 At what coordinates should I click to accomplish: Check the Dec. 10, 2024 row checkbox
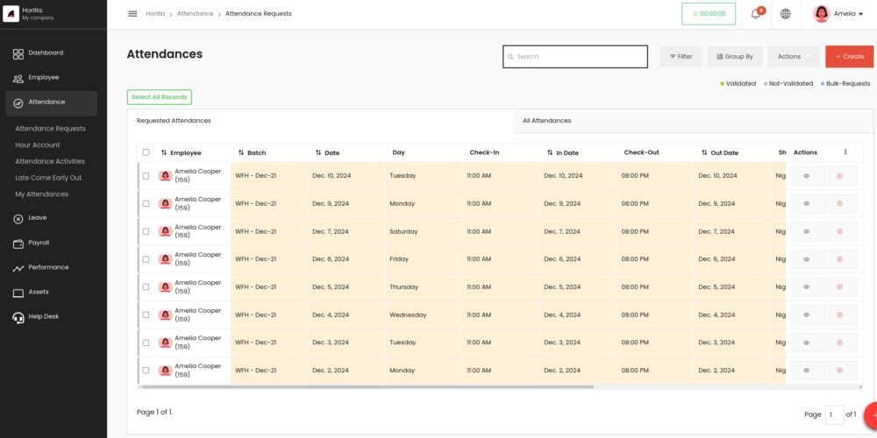[x=146, y=176]
